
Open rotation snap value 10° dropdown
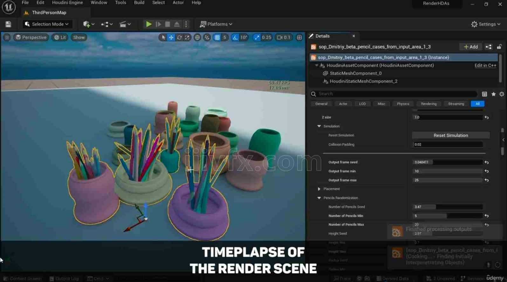click(244, 38)
